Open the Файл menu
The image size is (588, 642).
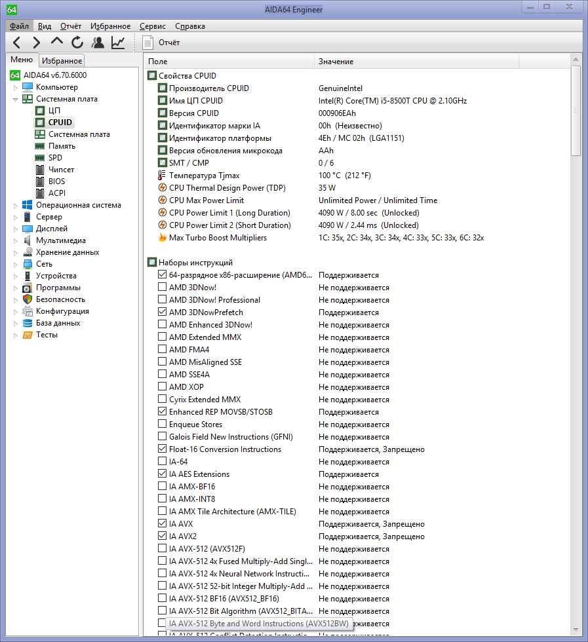[x=19, y=26]
